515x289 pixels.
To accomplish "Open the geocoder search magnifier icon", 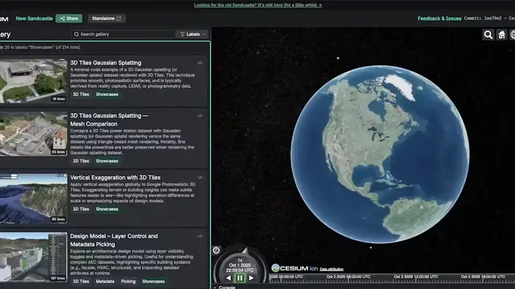I will 488,35.
